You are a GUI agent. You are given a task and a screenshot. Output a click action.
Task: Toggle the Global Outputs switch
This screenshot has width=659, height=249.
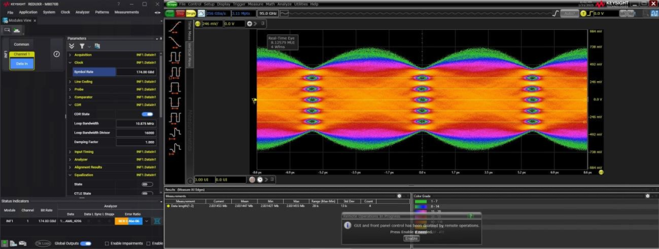pos(85,244)
